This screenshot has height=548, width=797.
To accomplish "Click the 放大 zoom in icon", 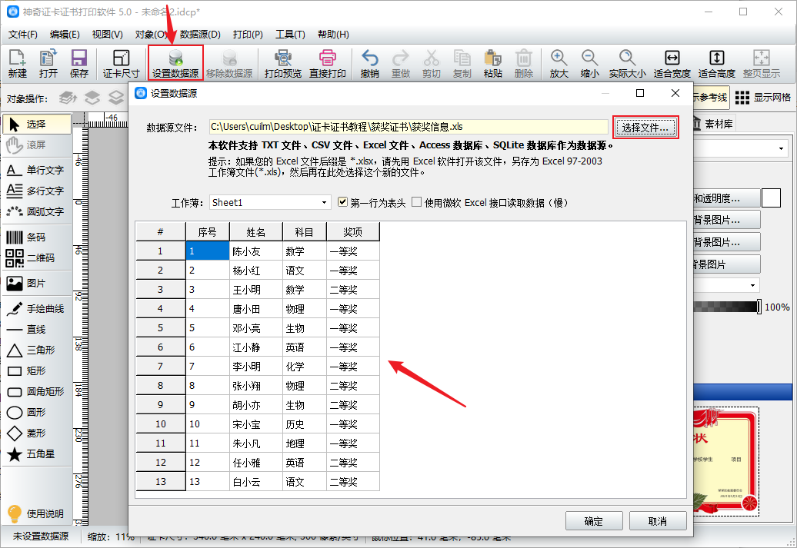I will click(x=559, y=64).
